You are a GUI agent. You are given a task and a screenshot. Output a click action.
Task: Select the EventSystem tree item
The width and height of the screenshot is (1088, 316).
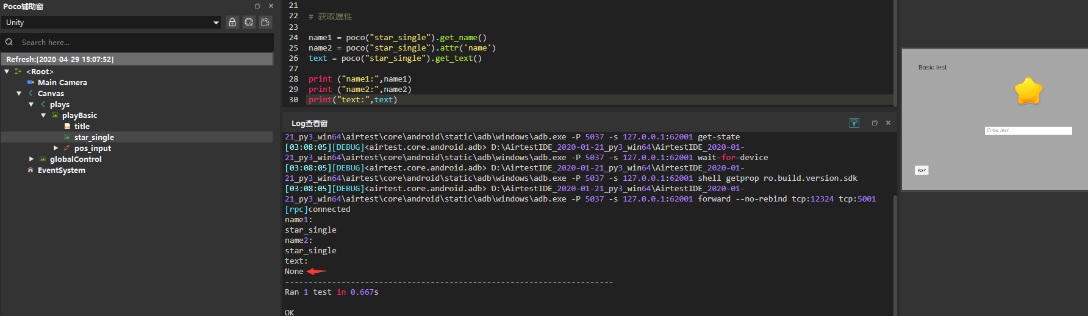coord(62,170)
